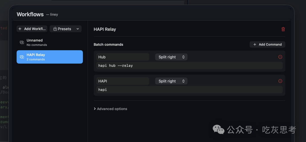Select the Unnamed workflow in the list

point(50,42)
